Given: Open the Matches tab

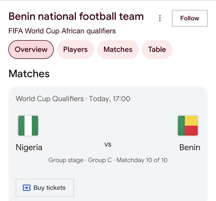Looking at the screenshot, I should pos(118,50).
